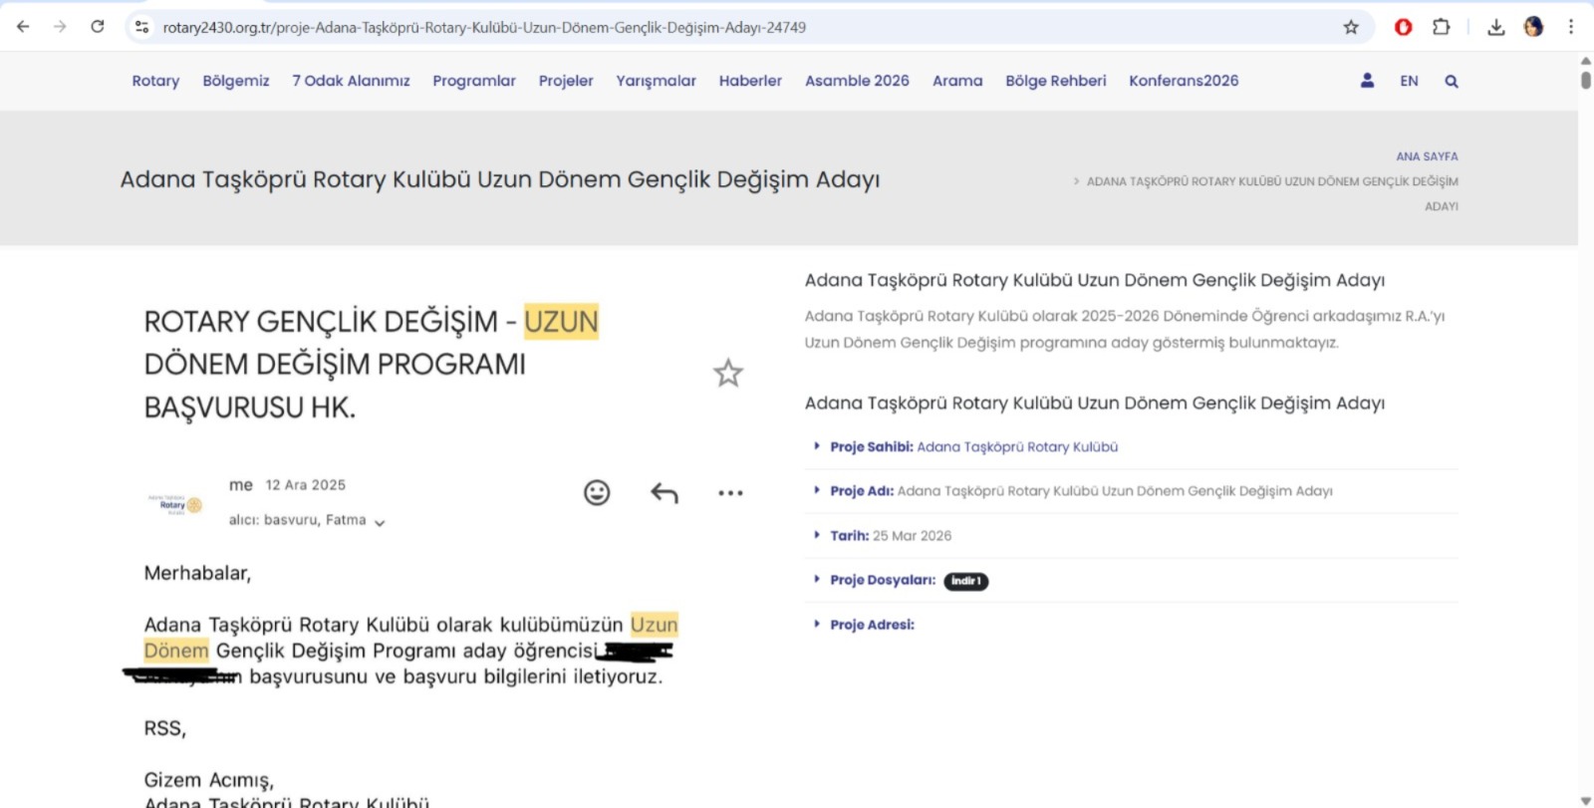Click the page vertical scrollbar
Image resolution: width=1594 pixels, height=808 pixels.
[x=1585, y=399]
